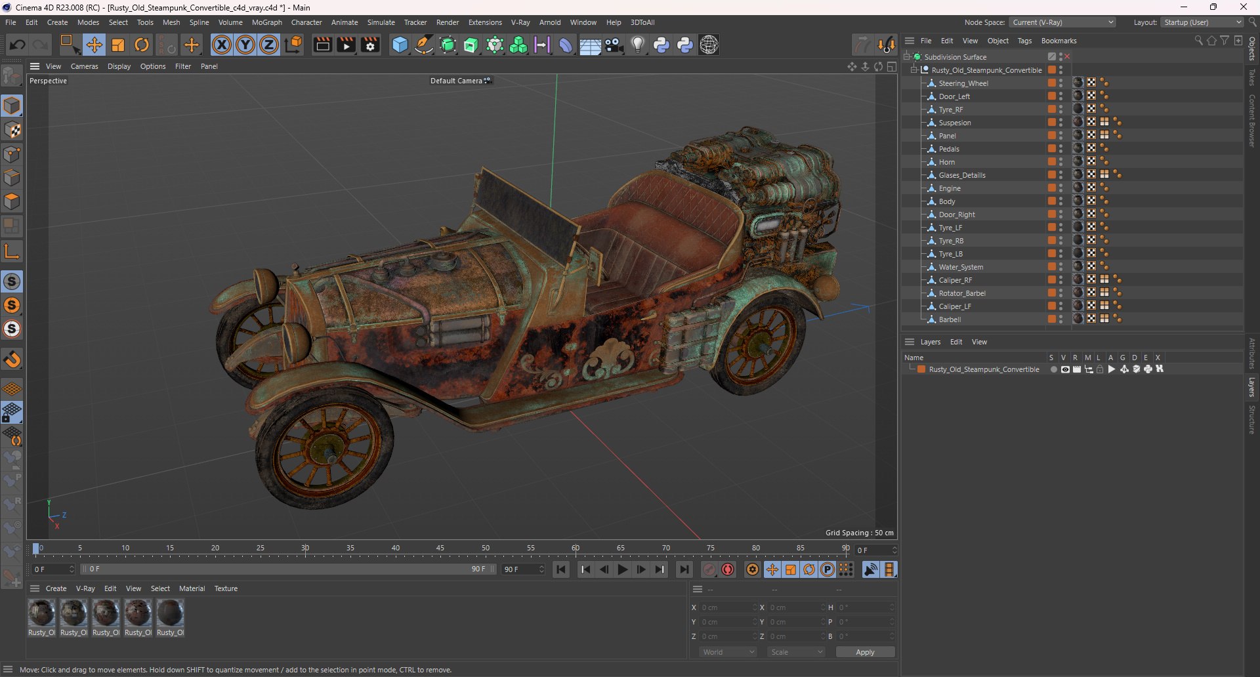Open Material Manager Texture menu

click(226, 588)
